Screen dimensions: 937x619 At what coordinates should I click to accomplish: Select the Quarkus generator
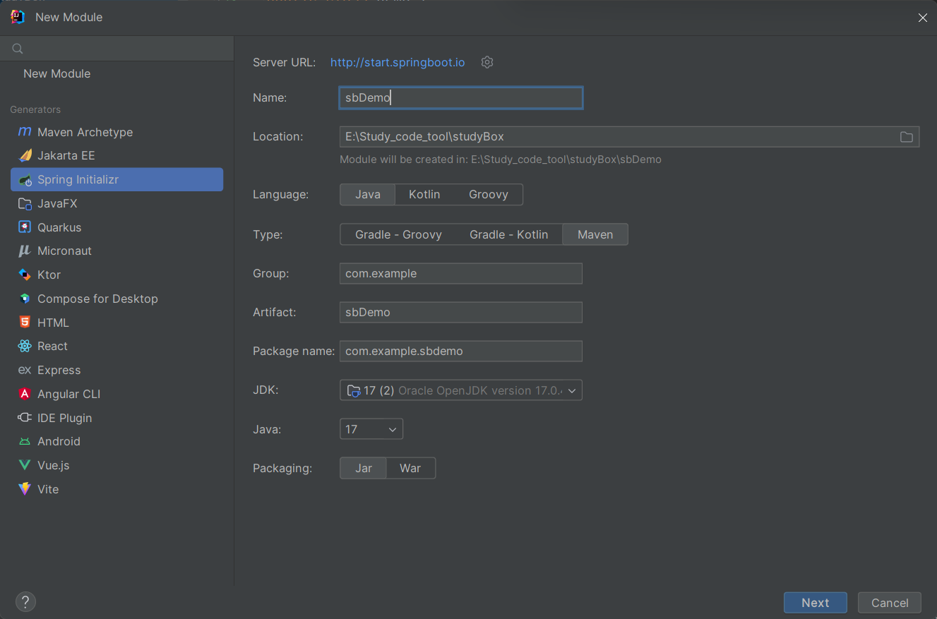click(117, 227)
